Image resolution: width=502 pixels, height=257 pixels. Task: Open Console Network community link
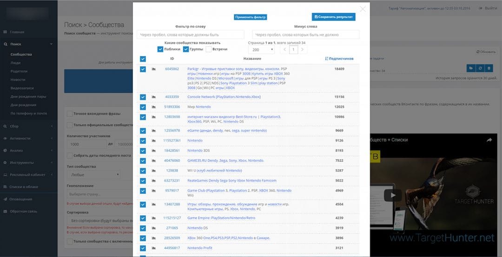coord(224,97)
